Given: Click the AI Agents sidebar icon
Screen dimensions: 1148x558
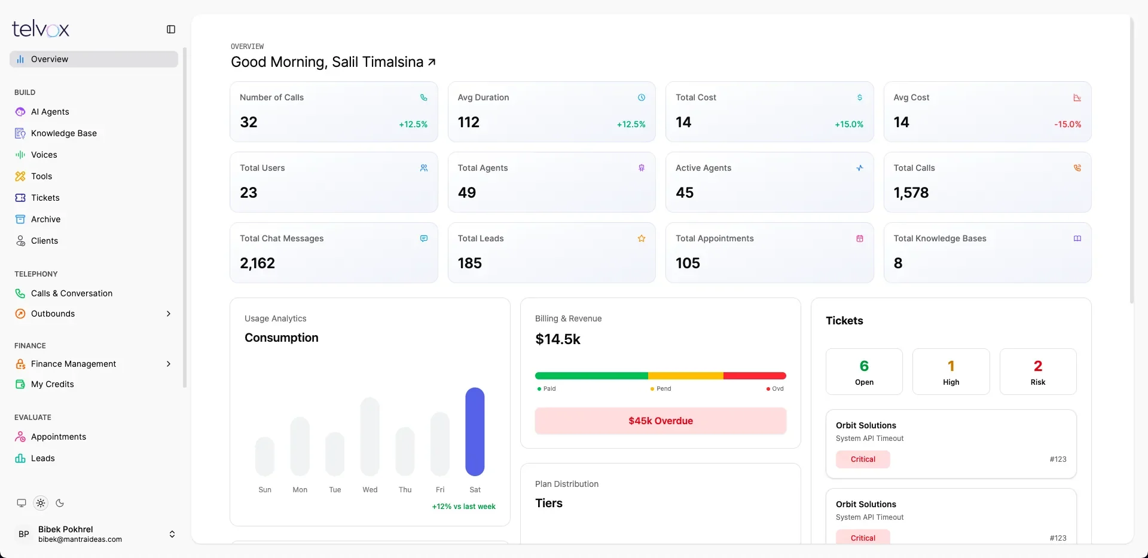Looking at the screenshot, I should (x=20, y=112).
